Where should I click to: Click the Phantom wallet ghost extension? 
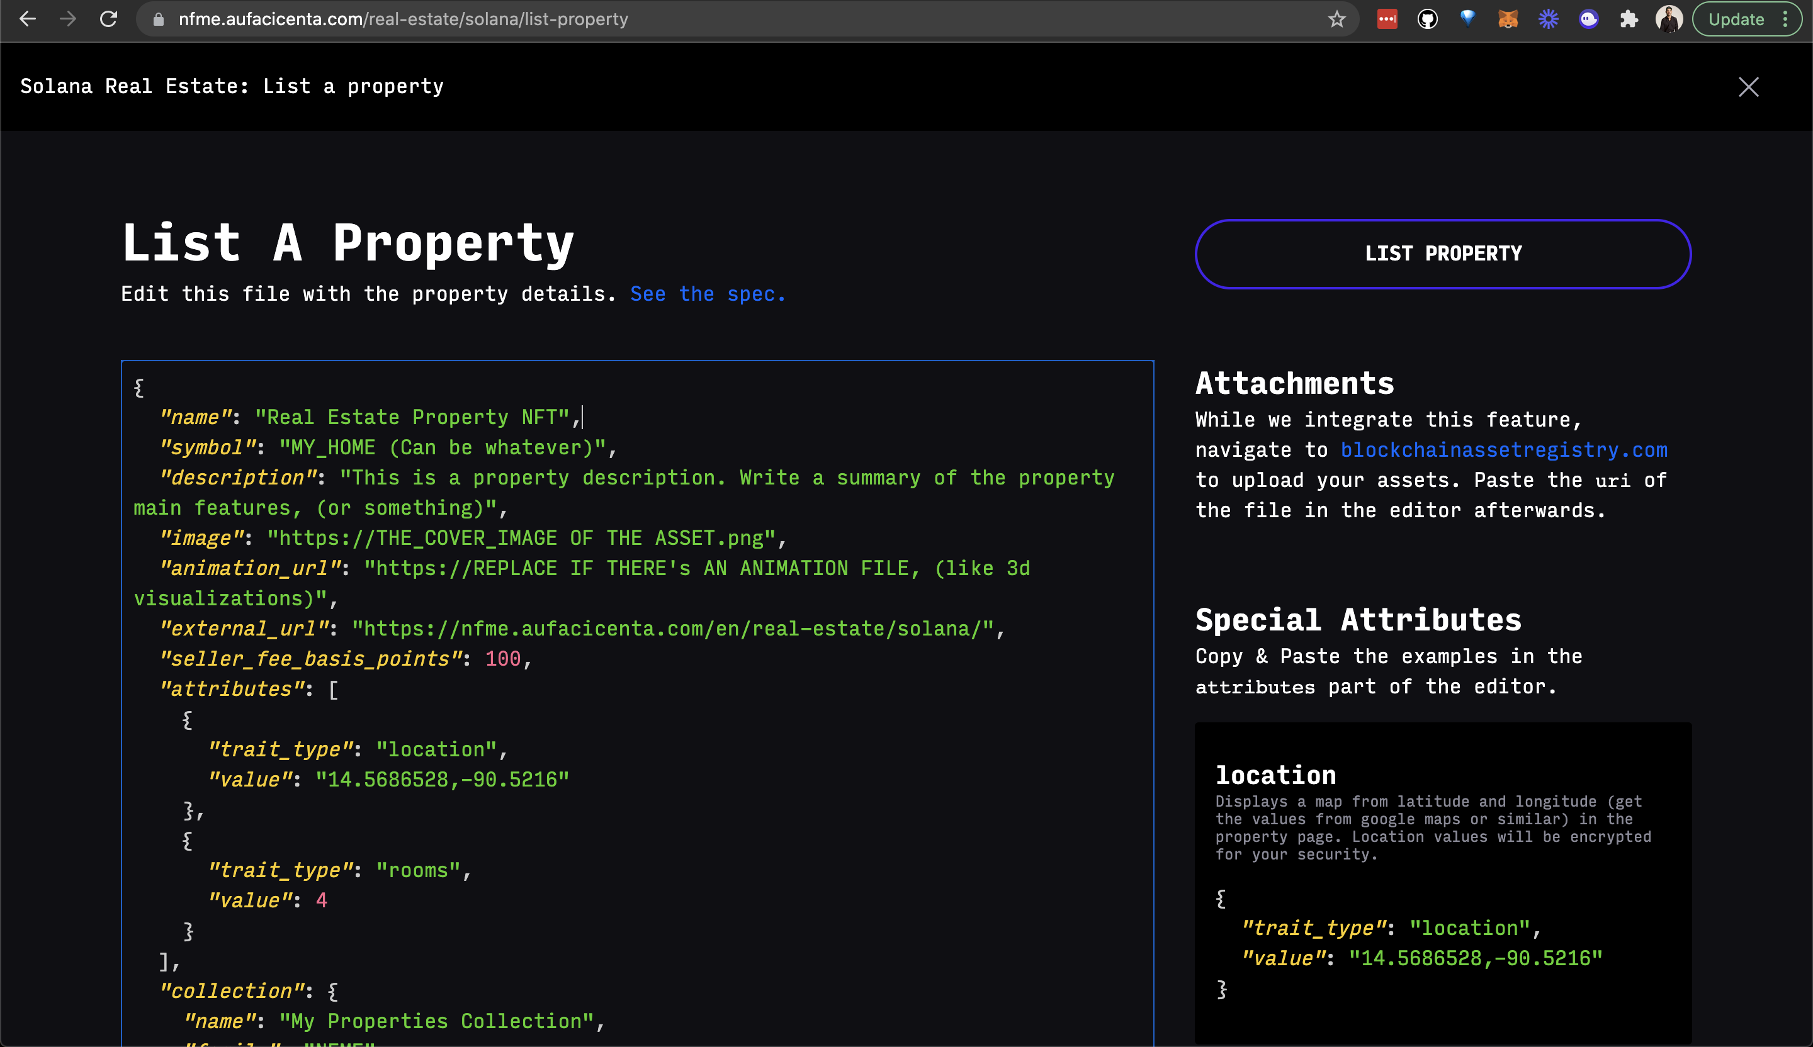pyautogui.click(x=1588, y=20)
